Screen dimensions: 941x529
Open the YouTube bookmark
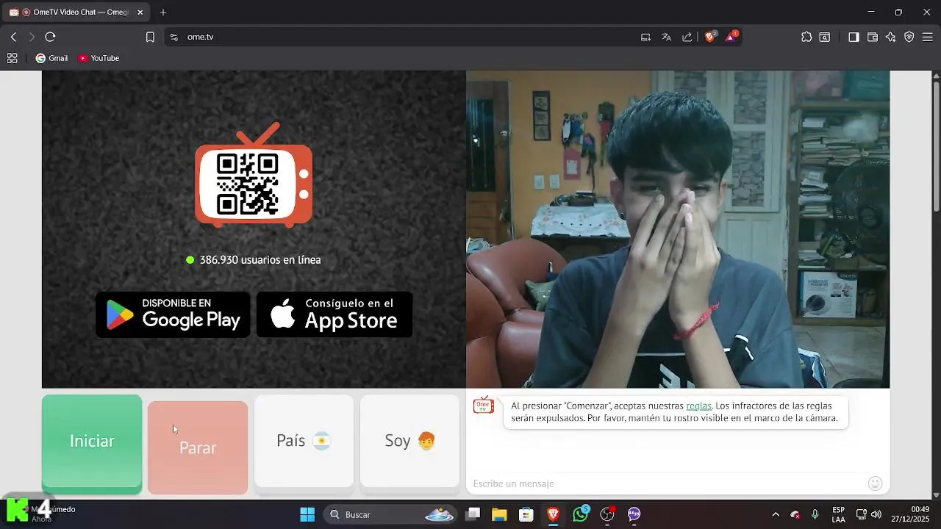[99, 58]
